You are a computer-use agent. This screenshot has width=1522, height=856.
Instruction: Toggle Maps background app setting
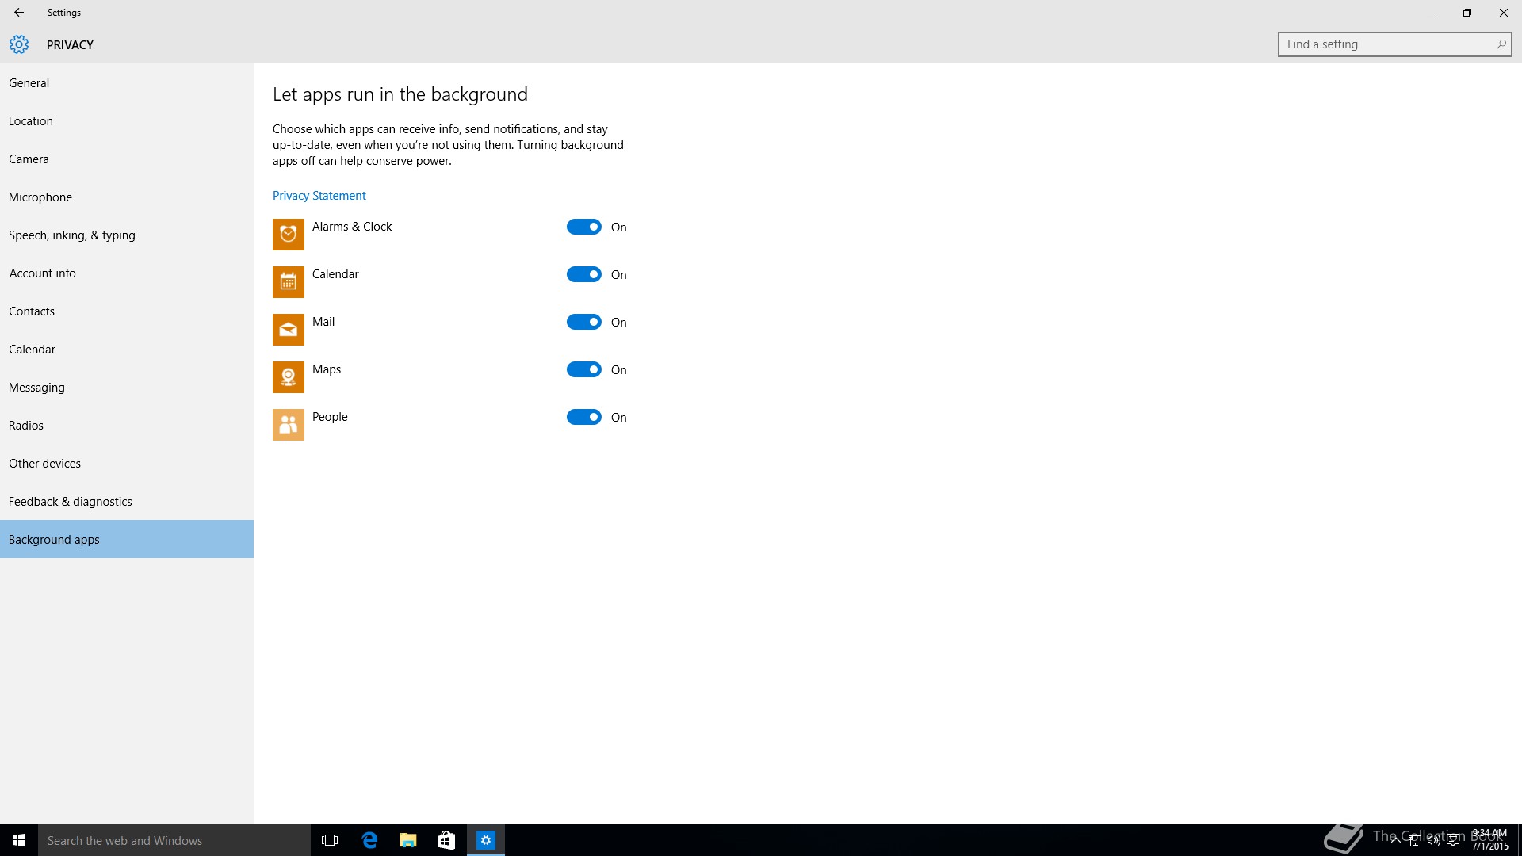click(584, 370)
